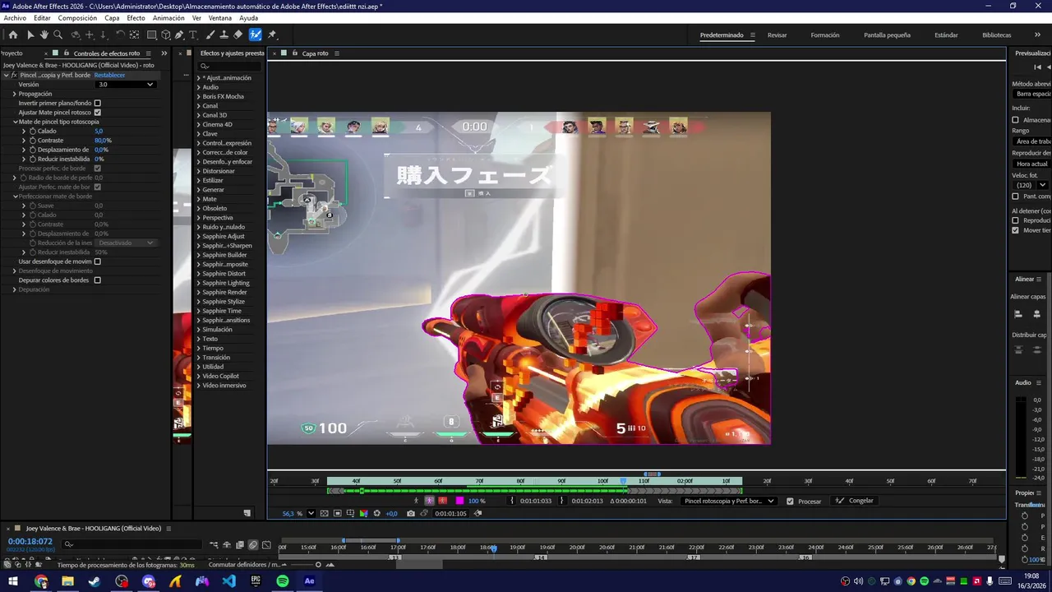The height and width of the screenshot is (592, 1052).
Task: Toggle the Procesar checkbox in viewer
Action: coord(790,501)
